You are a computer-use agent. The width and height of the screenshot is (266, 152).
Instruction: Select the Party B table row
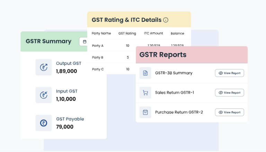pos(111,57)
